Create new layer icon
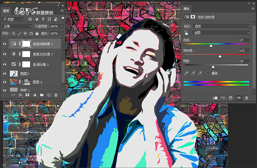257x168 pixels. tap(49, 95)
